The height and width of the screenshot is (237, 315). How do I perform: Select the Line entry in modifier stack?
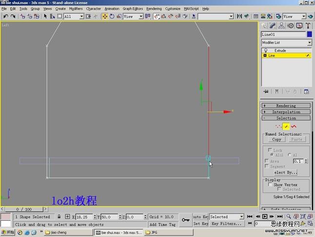coord(286,55)
